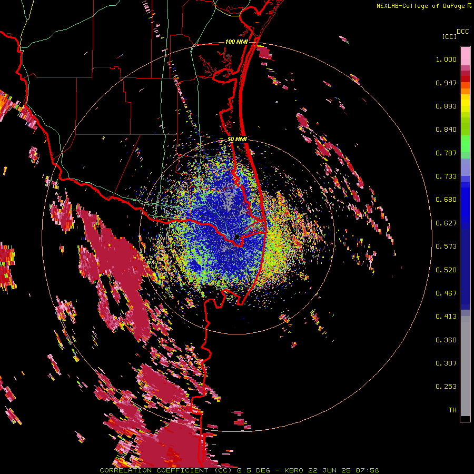
Task: Click the 0.253 color scale value
Action: pyautogui.click(x=446, y=387)
